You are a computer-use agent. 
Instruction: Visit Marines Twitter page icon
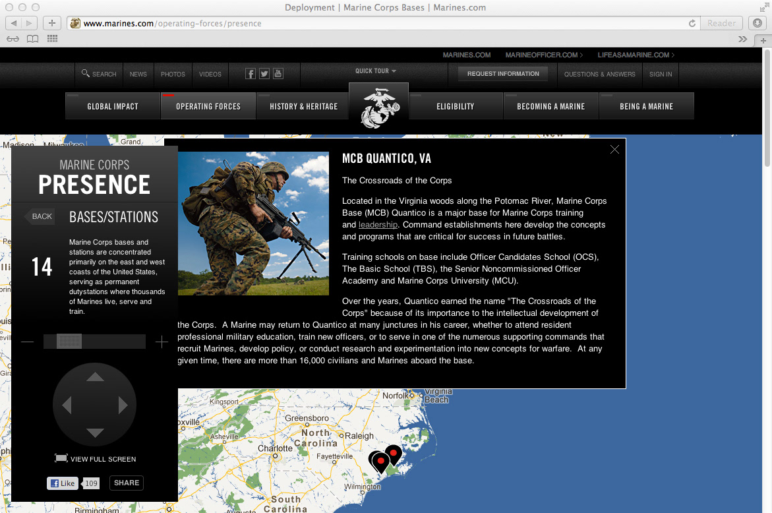pyautogui.click(x=264, y=74)
